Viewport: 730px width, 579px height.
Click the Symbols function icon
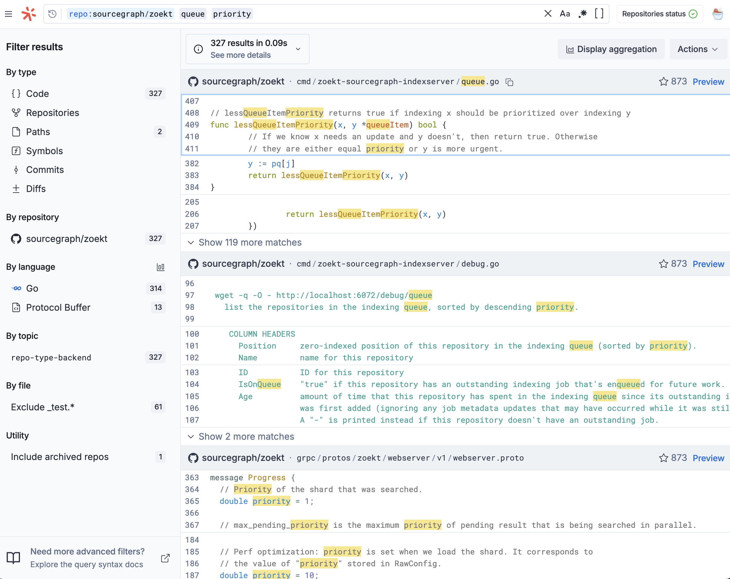[16, 151]
